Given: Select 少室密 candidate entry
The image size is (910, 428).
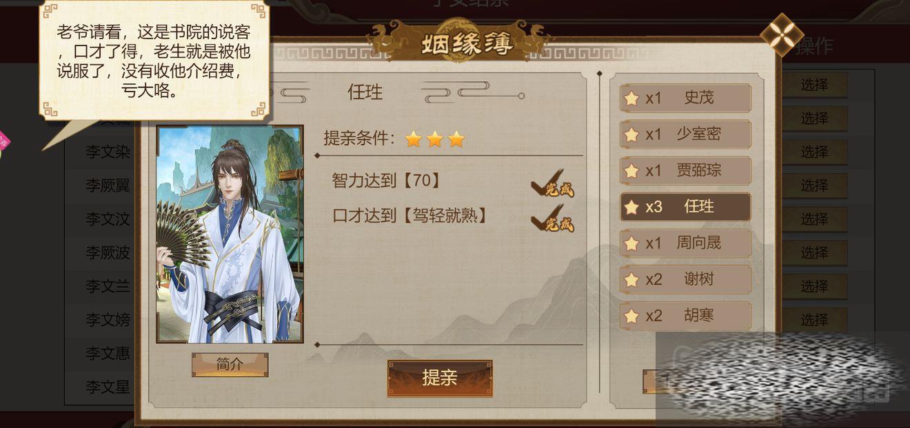Looking at the screenshot, I should [x=685, y=134].
